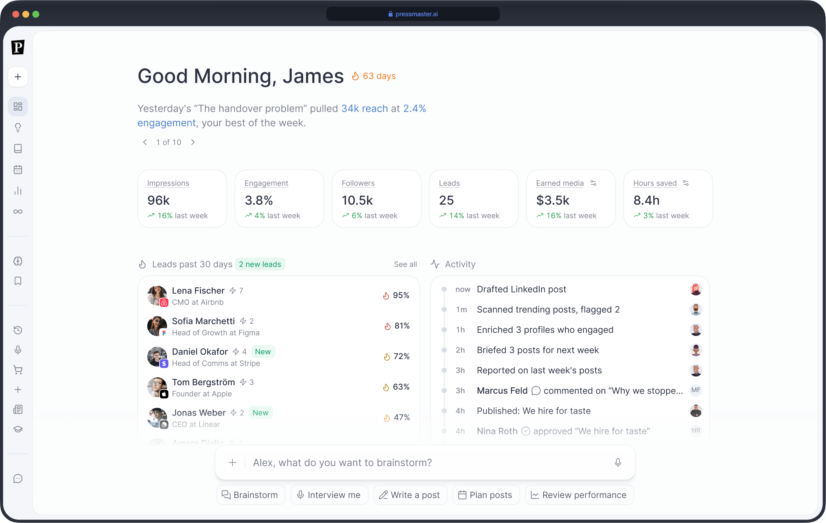Open the shopping cart icon
This screenshot has width=826, height=523.
click(18, 370)
